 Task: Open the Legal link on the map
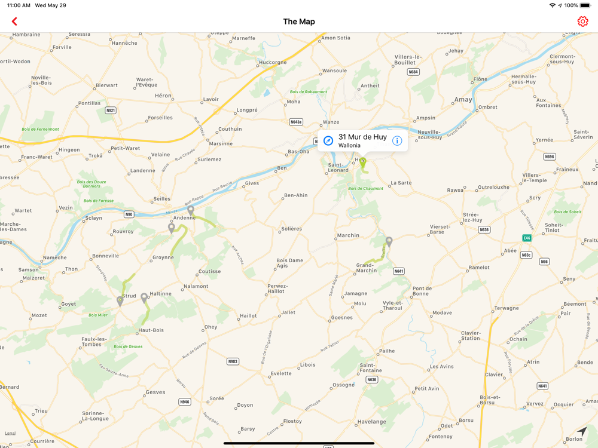10,433
